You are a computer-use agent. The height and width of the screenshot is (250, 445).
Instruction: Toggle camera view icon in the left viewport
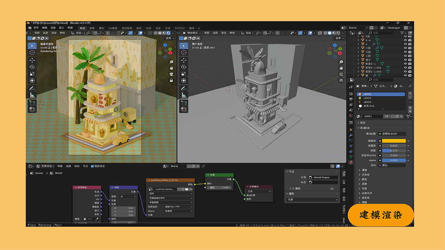[x=171, y=74]
